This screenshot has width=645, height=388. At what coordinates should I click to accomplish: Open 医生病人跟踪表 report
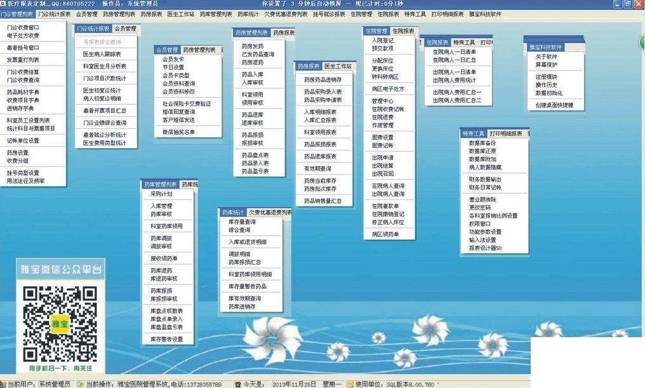tap(102, 55)
